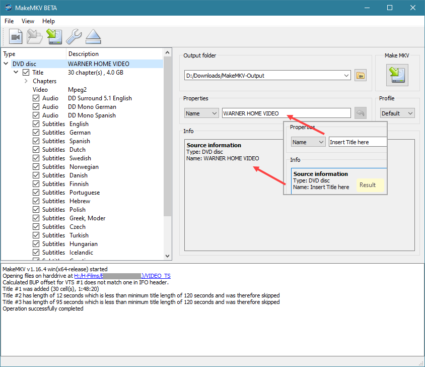Open the View menu
425x367 pixels.
pos(28,21)
